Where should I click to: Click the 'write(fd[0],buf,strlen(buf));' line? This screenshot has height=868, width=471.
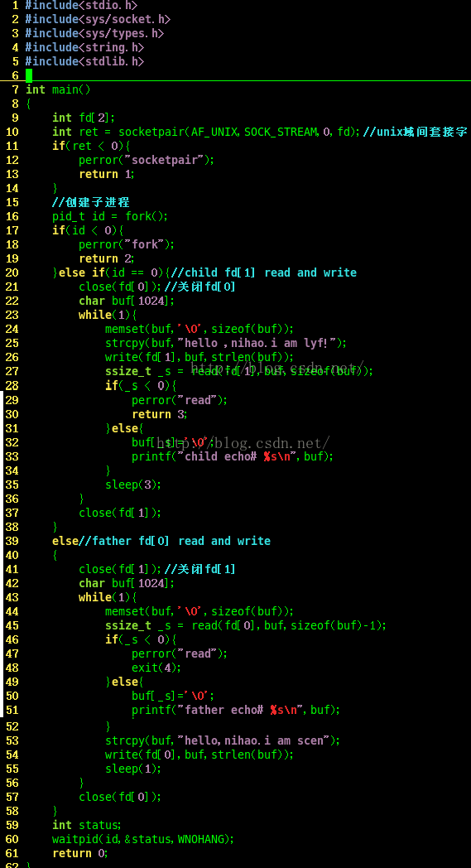[199, 755]
